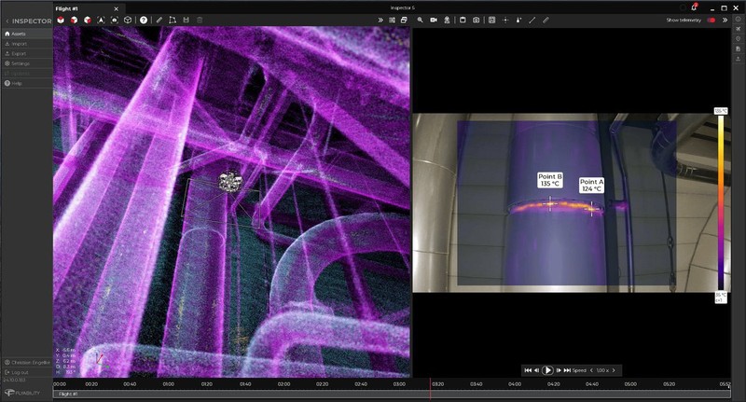Take a snapshot with the photo camera icon
Screen dimensions: 746x402
(476, 20)
